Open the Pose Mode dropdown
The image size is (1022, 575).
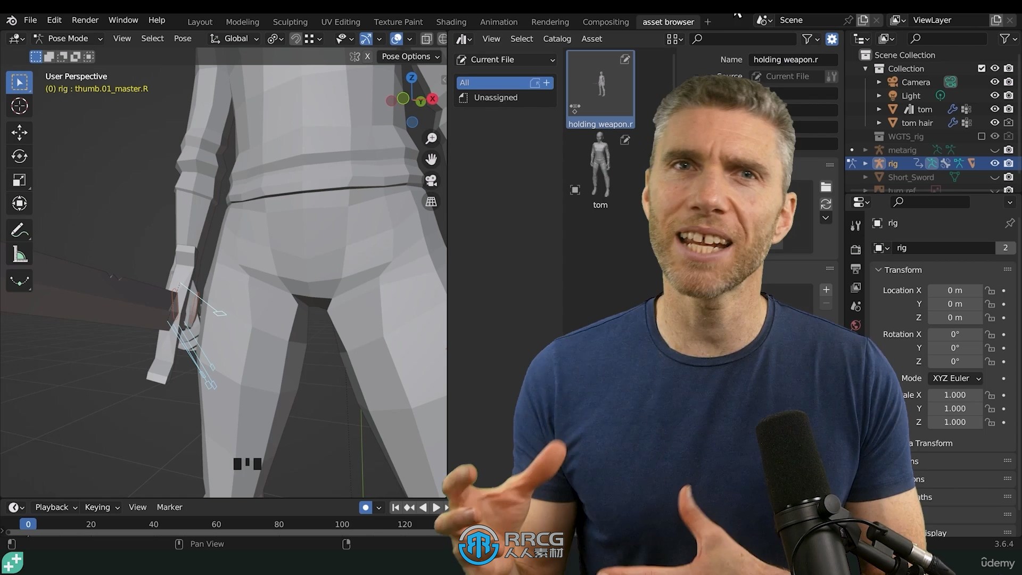68,38
